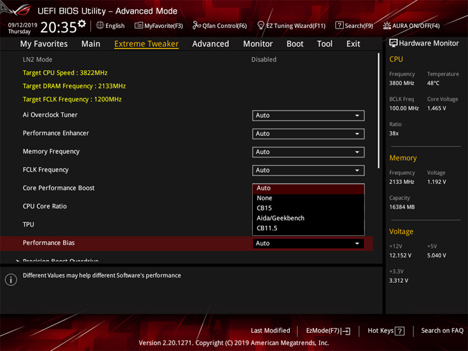Click the Memory Frequency label
The image size is (468, 351).
(51, 151)
